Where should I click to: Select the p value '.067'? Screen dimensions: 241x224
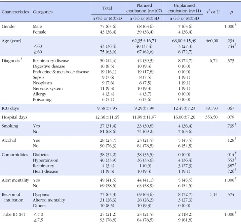(230, 108)
